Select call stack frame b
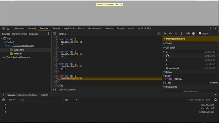This screenshot has height=123, width=219. pyautogui.click(x=190, y=60)
